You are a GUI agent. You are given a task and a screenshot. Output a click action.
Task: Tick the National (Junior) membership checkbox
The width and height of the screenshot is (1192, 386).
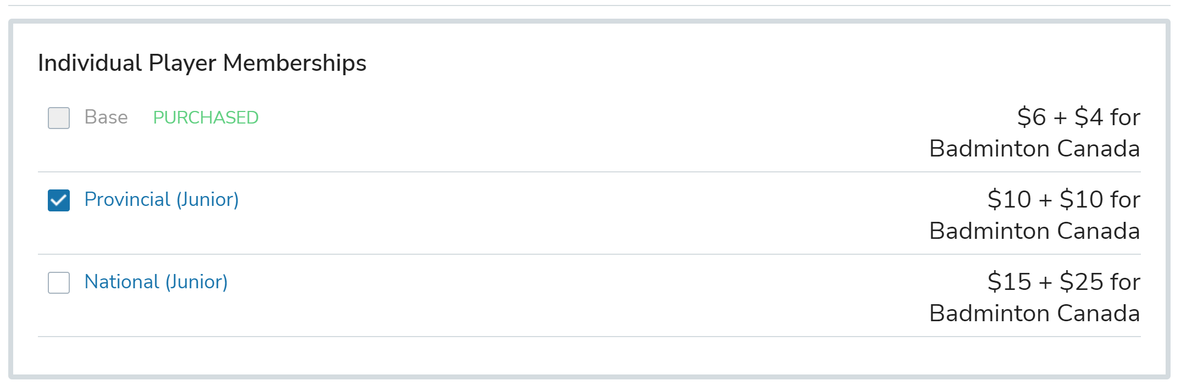[x=59, y=283]
